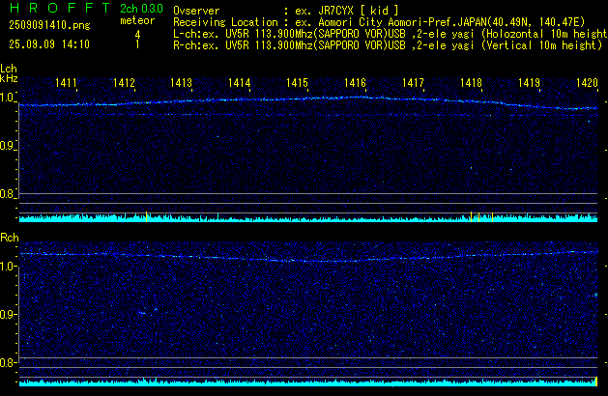
Task: Click the 1418 time axis label
Action: (471, 83)
